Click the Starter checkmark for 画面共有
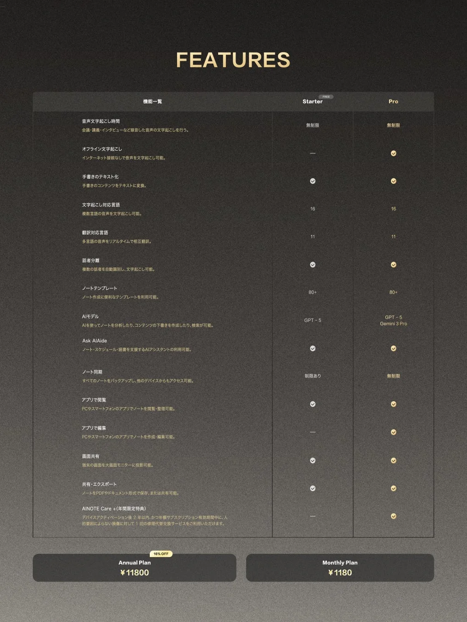The height and width of the screenshot is (622, 467). [313, 460]
